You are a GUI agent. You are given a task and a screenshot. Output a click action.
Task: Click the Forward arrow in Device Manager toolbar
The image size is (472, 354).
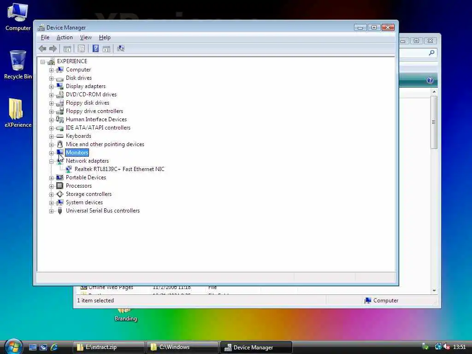(53, 48)
